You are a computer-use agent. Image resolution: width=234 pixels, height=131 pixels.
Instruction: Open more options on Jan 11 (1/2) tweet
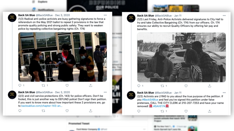click(x=224, y=16)
